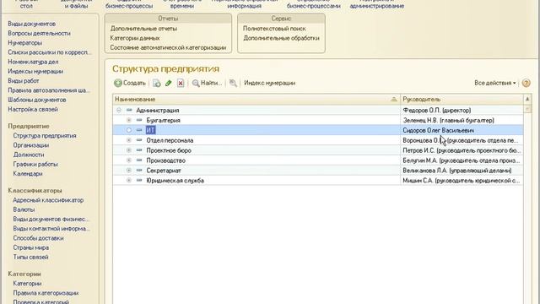
Task: Open Виды документов in sidebar
Action: point(32,24)
